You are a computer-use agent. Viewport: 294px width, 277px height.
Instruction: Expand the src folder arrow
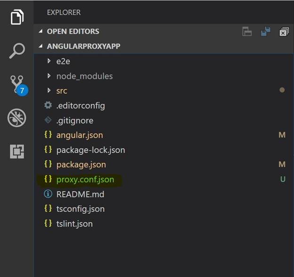(x=49, y=90)
